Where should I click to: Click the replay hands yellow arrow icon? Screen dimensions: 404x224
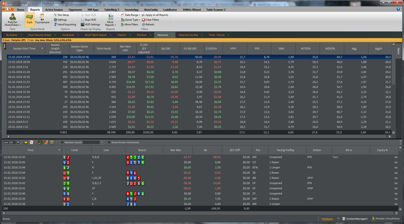(26, 142)
